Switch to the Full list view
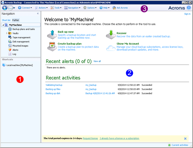 16,20
